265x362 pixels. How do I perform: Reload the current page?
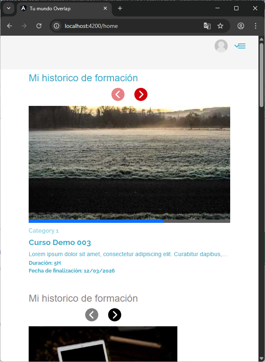(39, 26)
